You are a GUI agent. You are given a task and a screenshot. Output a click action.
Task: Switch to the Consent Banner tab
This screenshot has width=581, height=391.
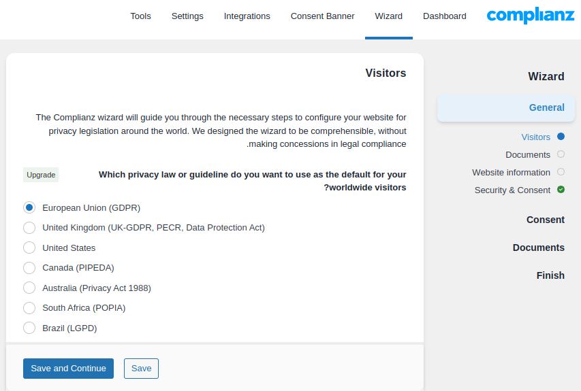322,16
